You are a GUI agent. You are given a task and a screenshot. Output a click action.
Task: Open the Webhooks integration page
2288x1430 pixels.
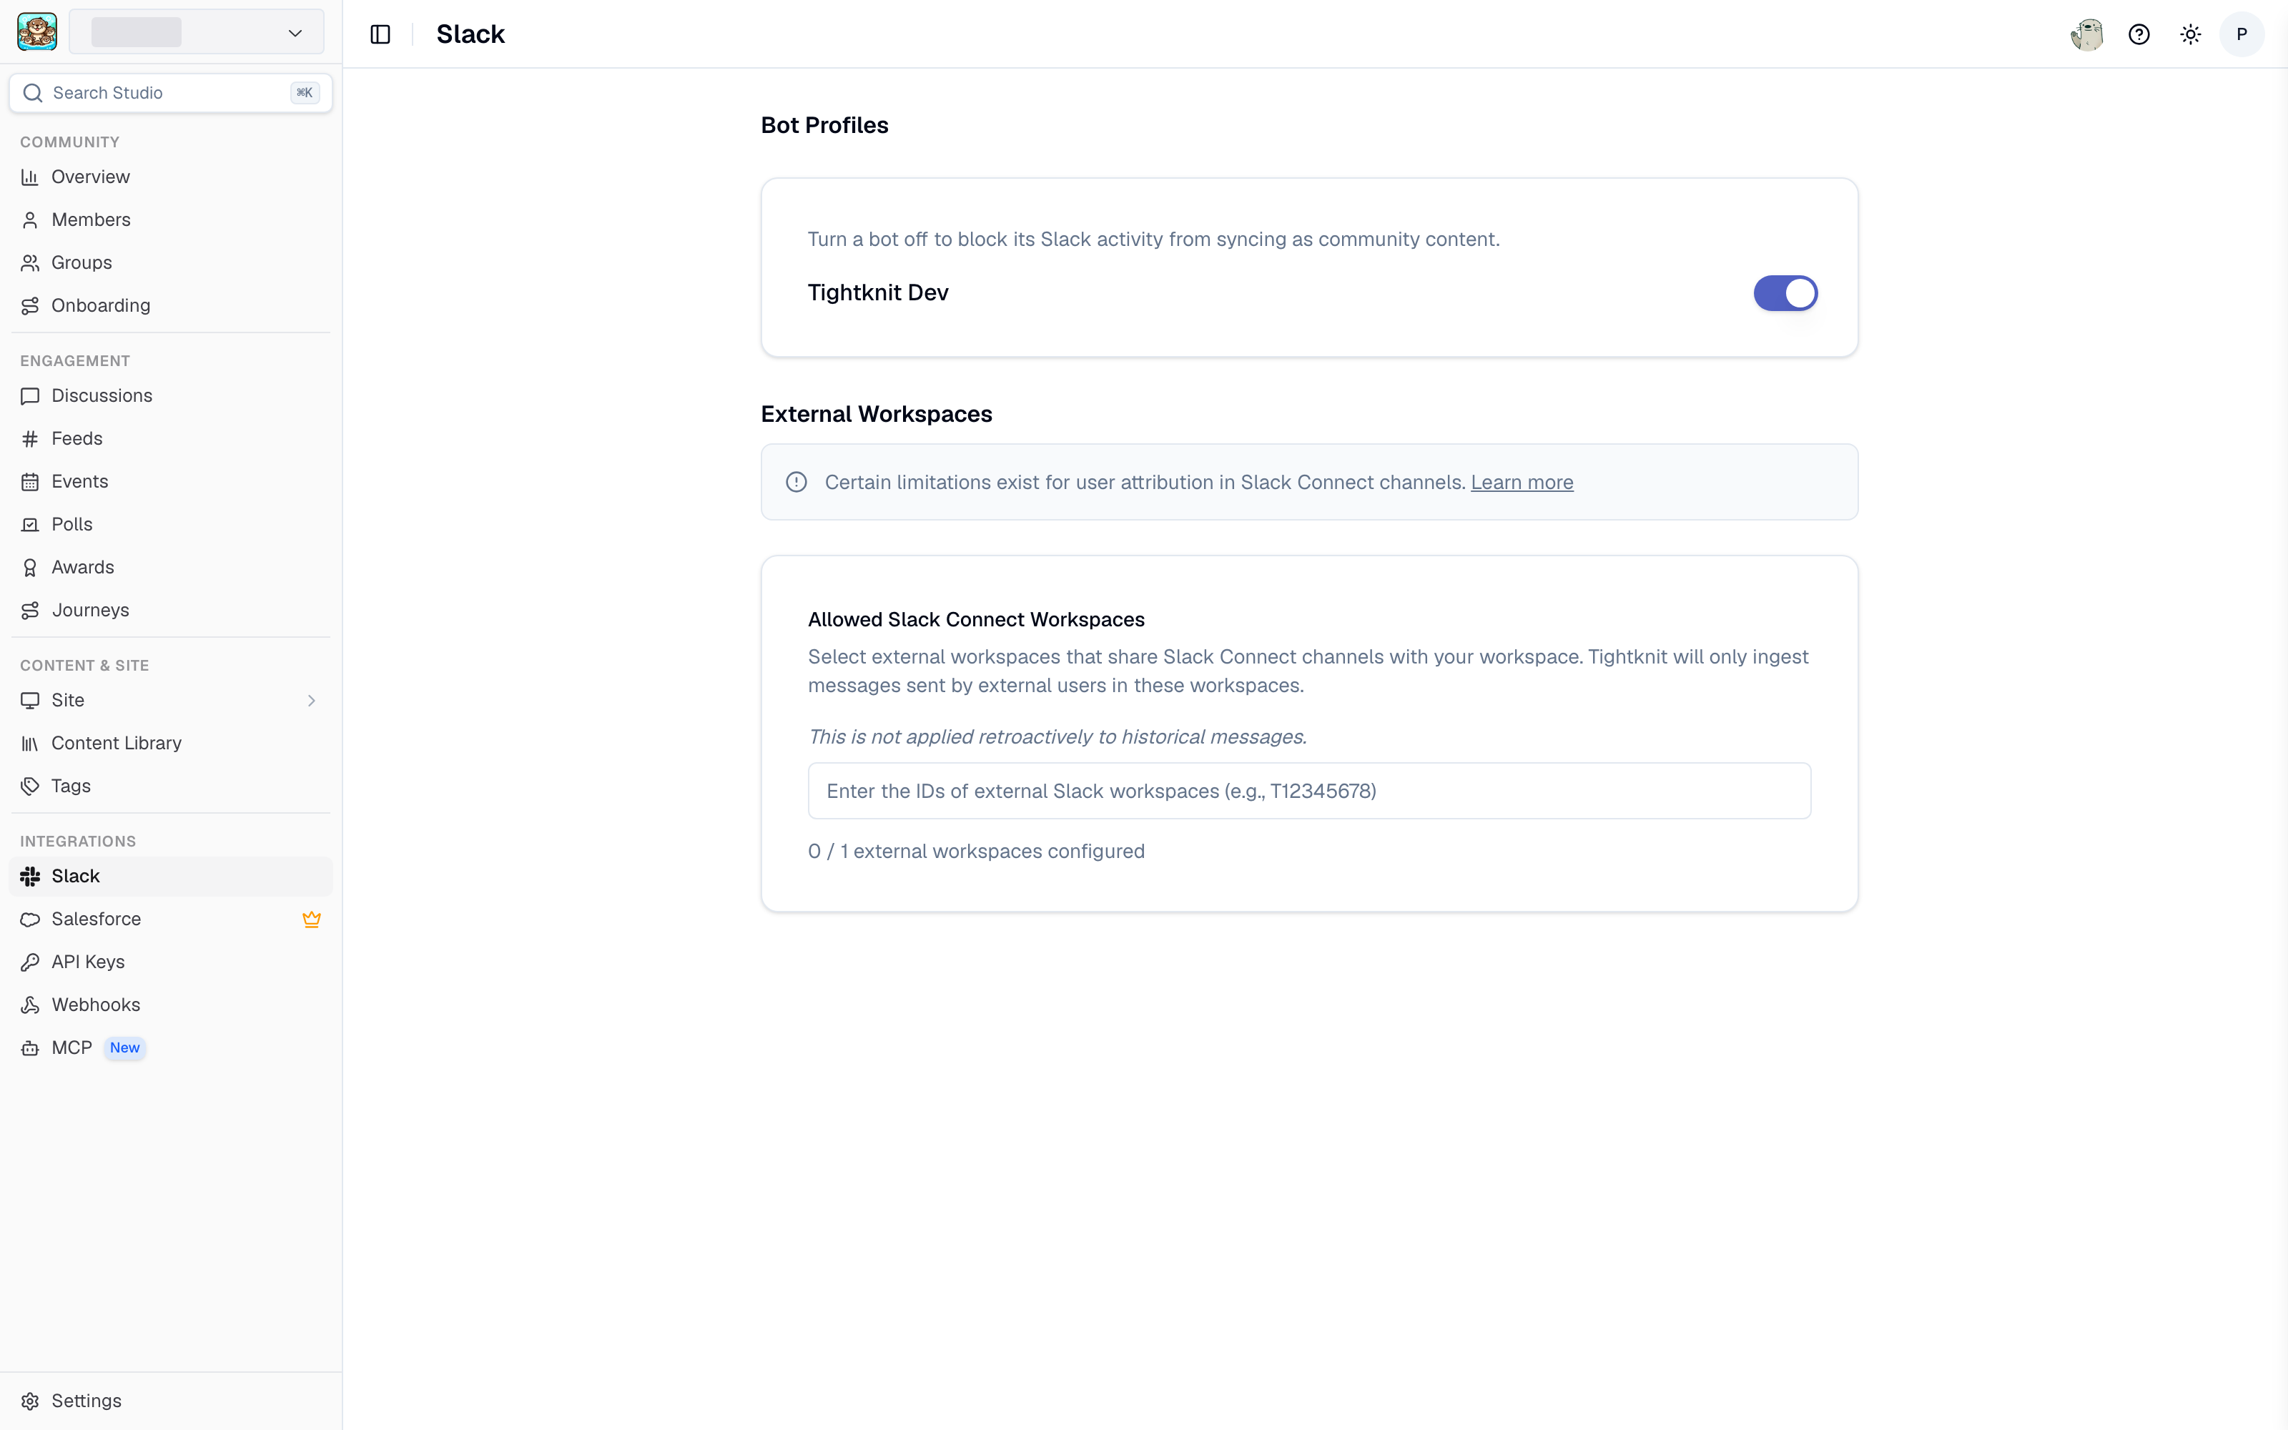point(171,1005)
